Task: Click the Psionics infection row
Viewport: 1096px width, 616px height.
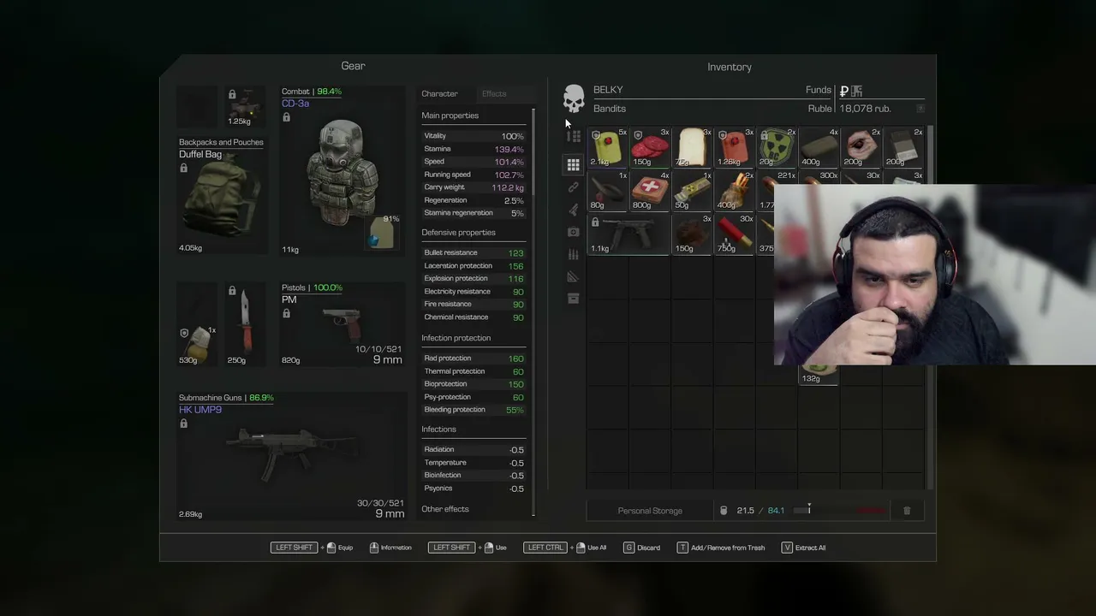Action: [474, 489]
